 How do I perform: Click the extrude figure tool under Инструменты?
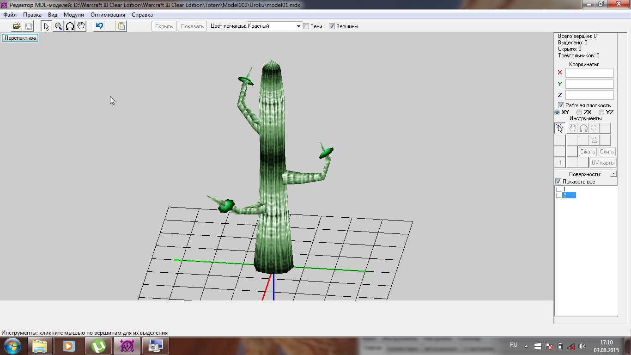coord(594,140)
